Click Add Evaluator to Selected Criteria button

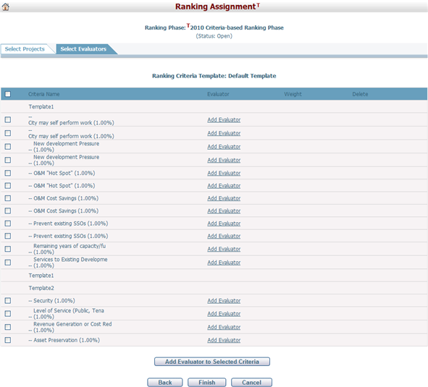click(212, 362)
